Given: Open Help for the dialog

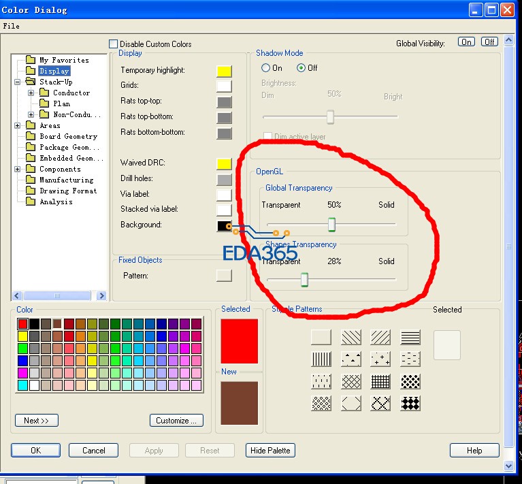Looking at the screenshot, I should coord(474,451).
